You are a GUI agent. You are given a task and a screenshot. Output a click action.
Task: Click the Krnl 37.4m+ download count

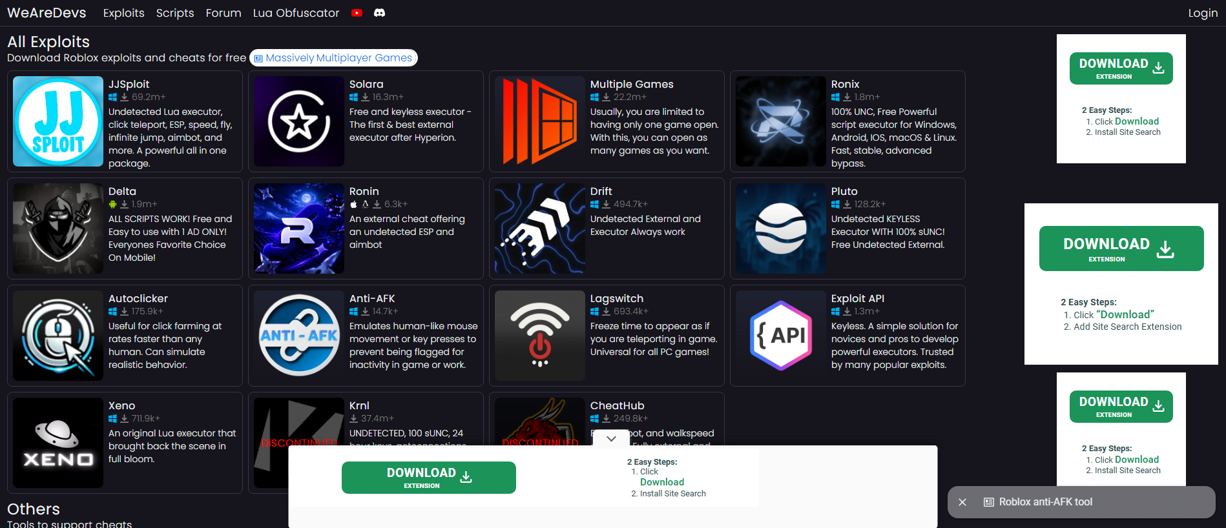pos(377,418)
